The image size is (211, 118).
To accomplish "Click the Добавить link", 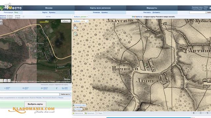I will (x=156, y=12).
